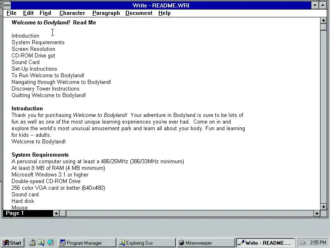The width and height of the screenshot is (330, 248).
Task: Switch to Minesweeper in the taskbar
Action: pyautogui.click(x=205, y=243)
